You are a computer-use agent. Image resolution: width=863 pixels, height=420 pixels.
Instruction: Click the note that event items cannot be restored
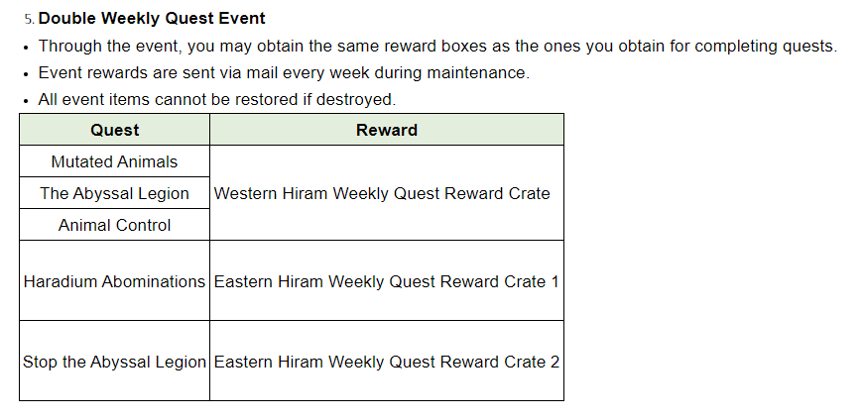tap(216, 100)
